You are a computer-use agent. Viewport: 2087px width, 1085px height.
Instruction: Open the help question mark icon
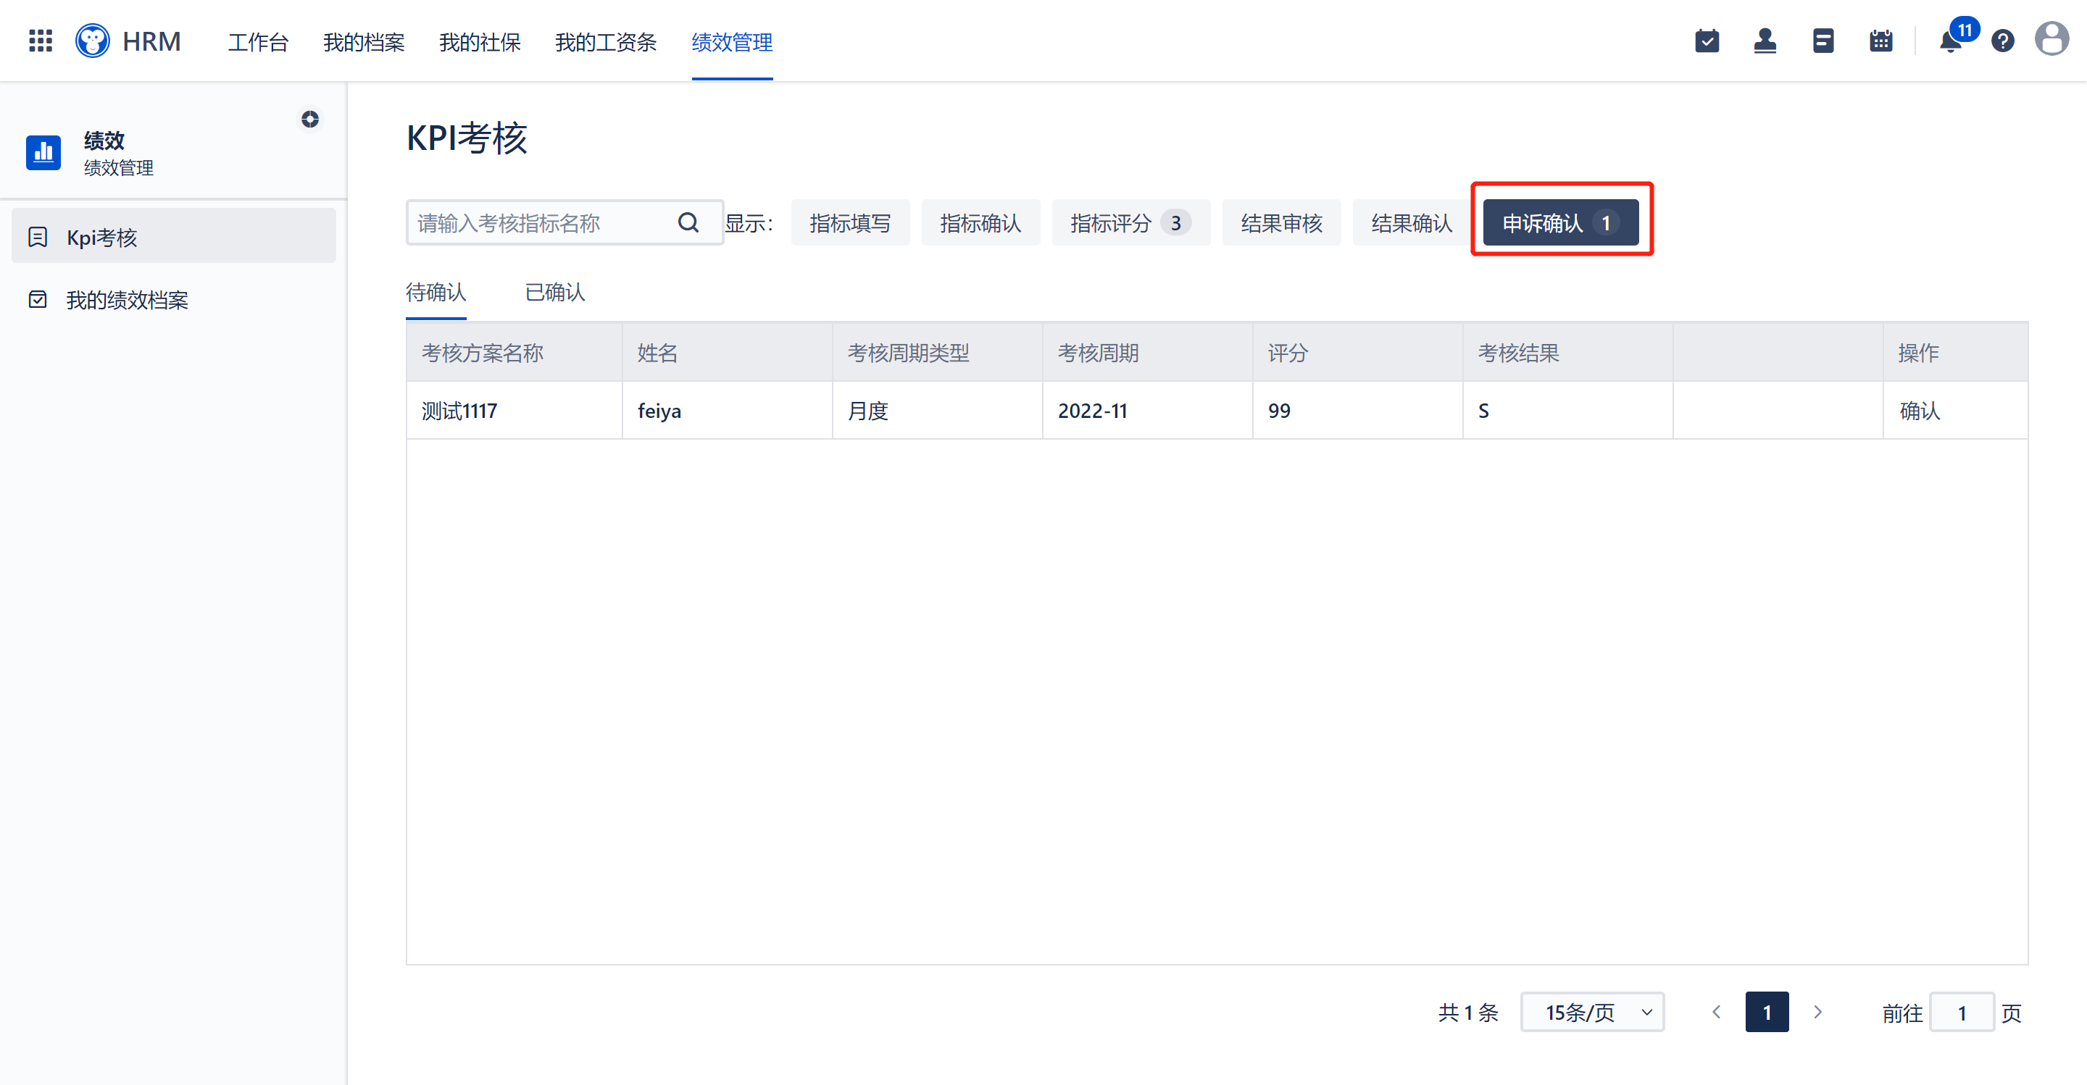pyautogui.click(x=2003, y=41)
